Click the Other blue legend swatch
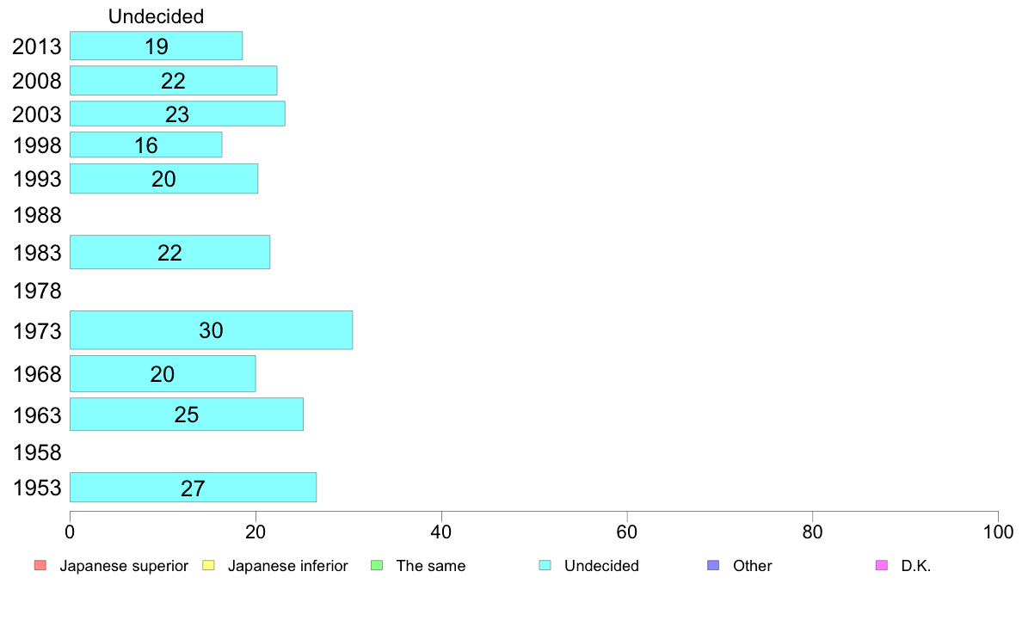The width and height of the screenshot is (1022, 633). pos(714,565)
